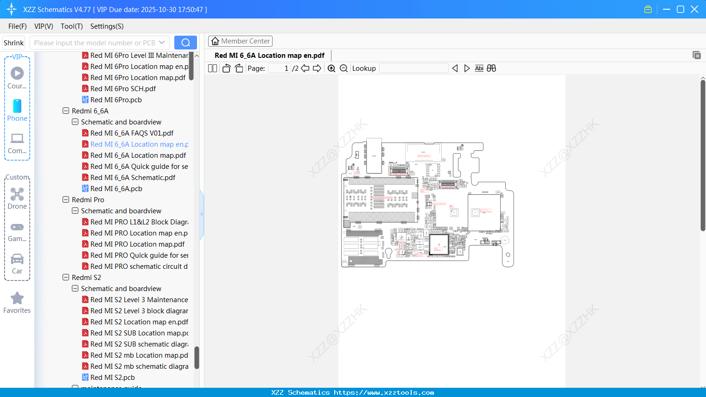Click the Lookup text field

[x=414, y=68]
